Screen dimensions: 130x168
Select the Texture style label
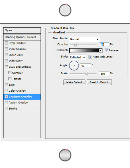pyautogui.click(x=17, y=79)
